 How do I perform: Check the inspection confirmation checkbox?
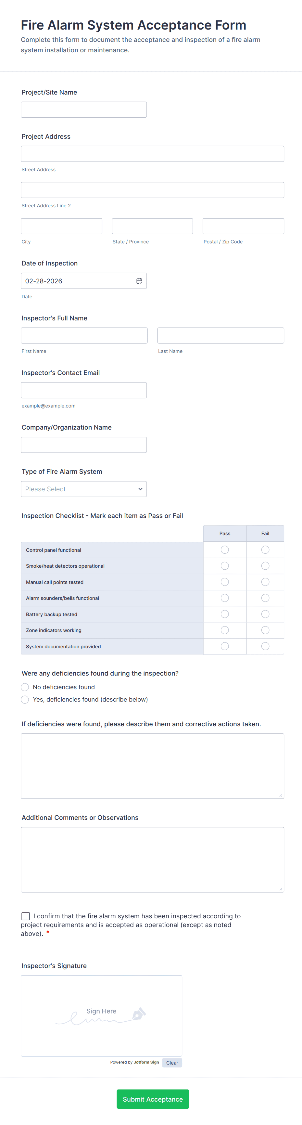point(25,916)
